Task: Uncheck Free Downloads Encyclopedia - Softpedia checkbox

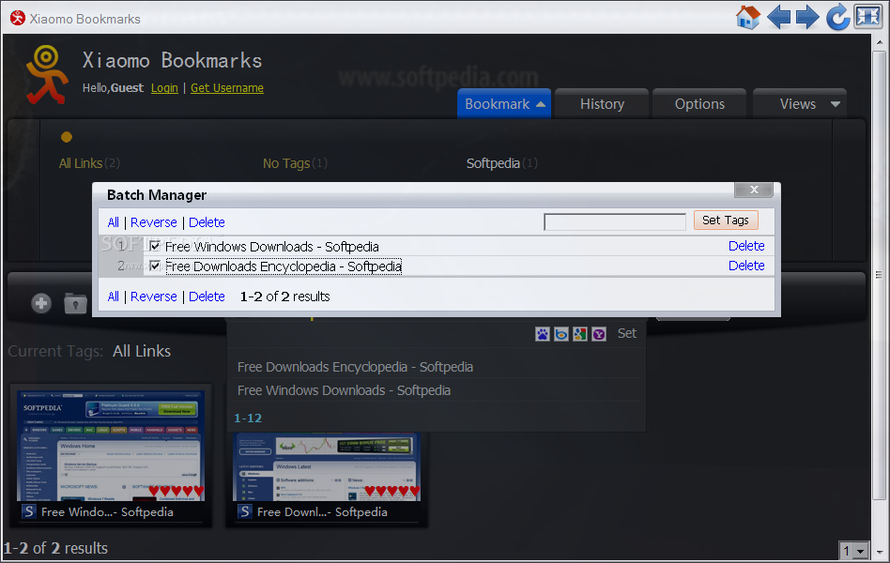Action: pos(155,265)
